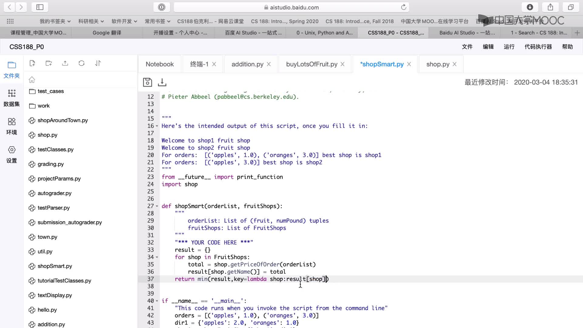
Task: Save the current file icon
Action: coord(148,82)
